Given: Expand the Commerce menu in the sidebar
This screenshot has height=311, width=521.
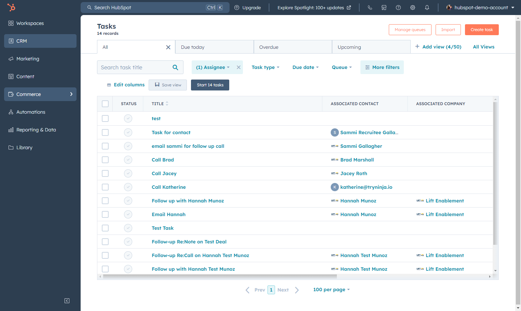Looking at the screenshot, I should point(40,94).
